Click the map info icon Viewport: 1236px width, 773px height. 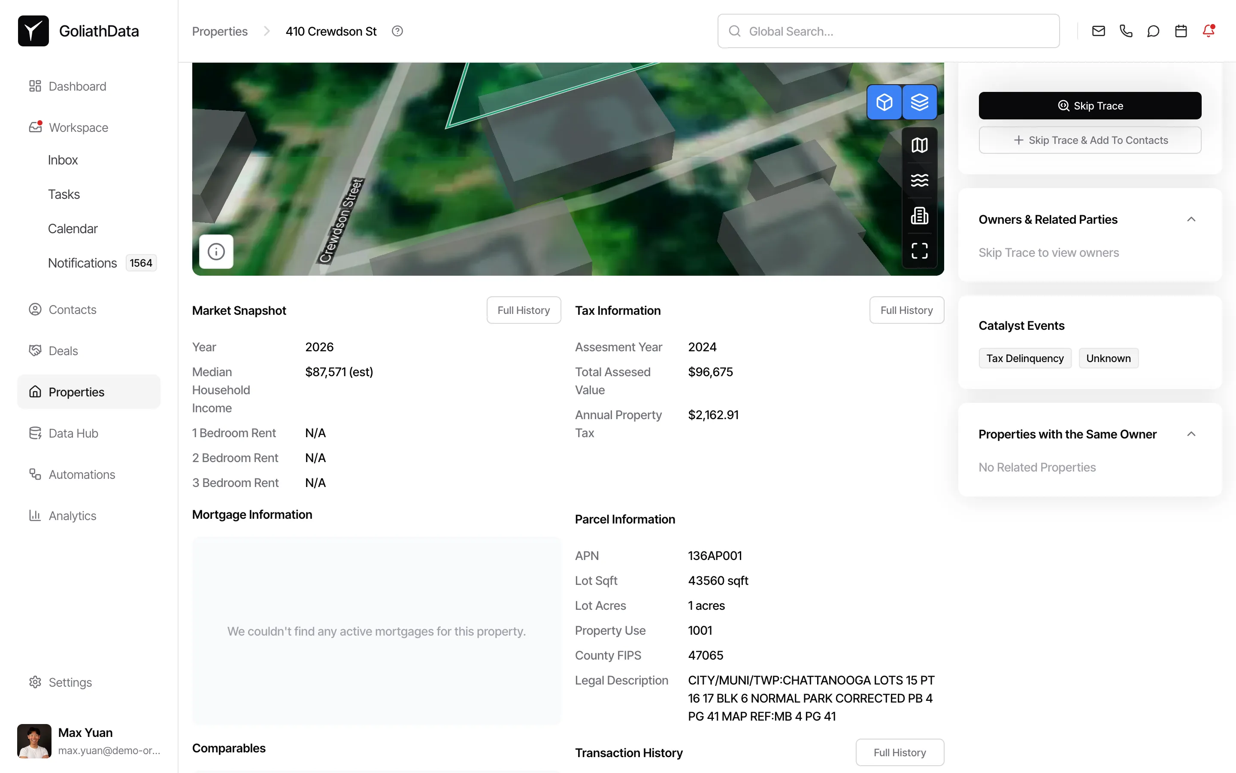[x=216, y=252]
